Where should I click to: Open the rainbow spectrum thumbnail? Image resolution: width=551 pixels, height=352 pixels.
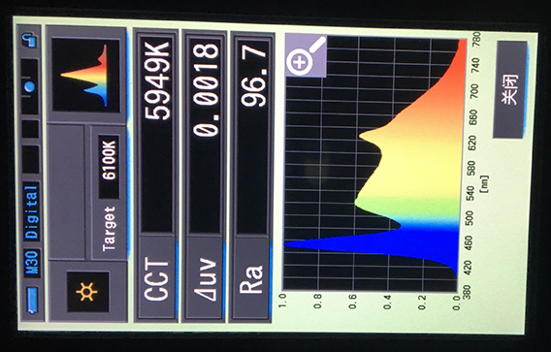coord(86,76)
